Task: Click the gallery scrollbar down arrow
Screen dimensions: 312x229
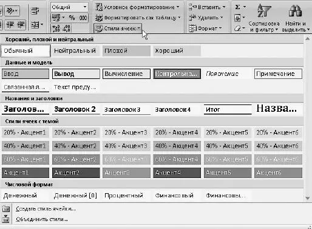Action: click(x=307, y=198)
